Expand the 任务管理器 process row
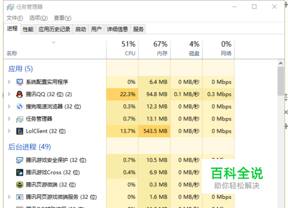The image size is (288, 208). point(9,119)
